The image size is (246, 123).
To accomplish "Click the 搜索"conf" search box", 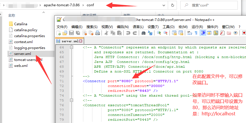I will (x=209, y=5).
